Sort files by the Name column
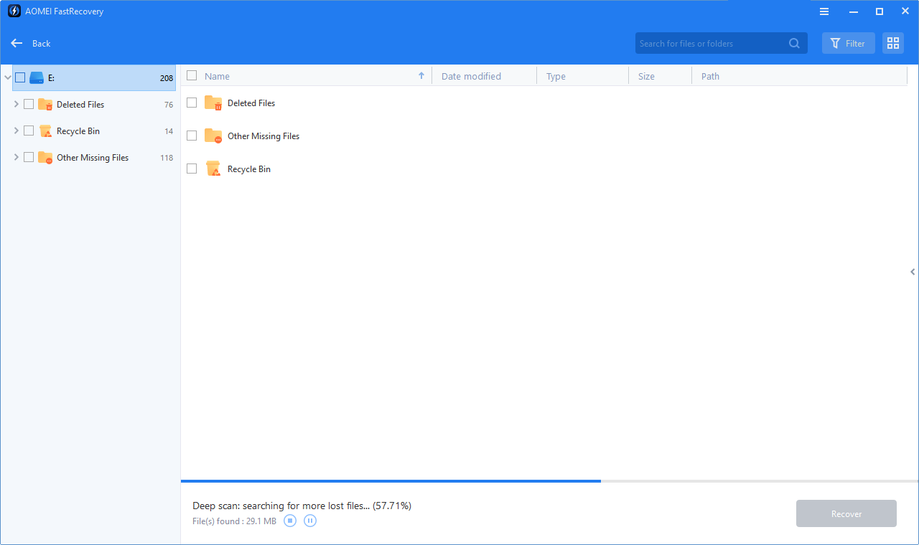This screenshot has width=919, height=545. click(219, 75)
